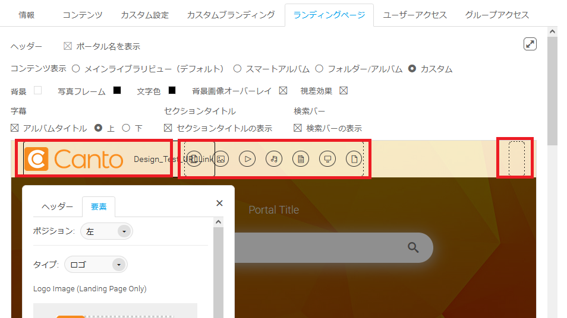Click the 写真フレーム black color swatch
567x318 pixels.
[x=117, y=91]
